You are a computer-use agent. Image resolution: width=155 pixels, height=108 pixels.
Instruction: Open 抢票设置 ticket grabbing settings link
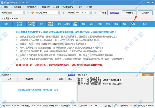tap(114, 12)
